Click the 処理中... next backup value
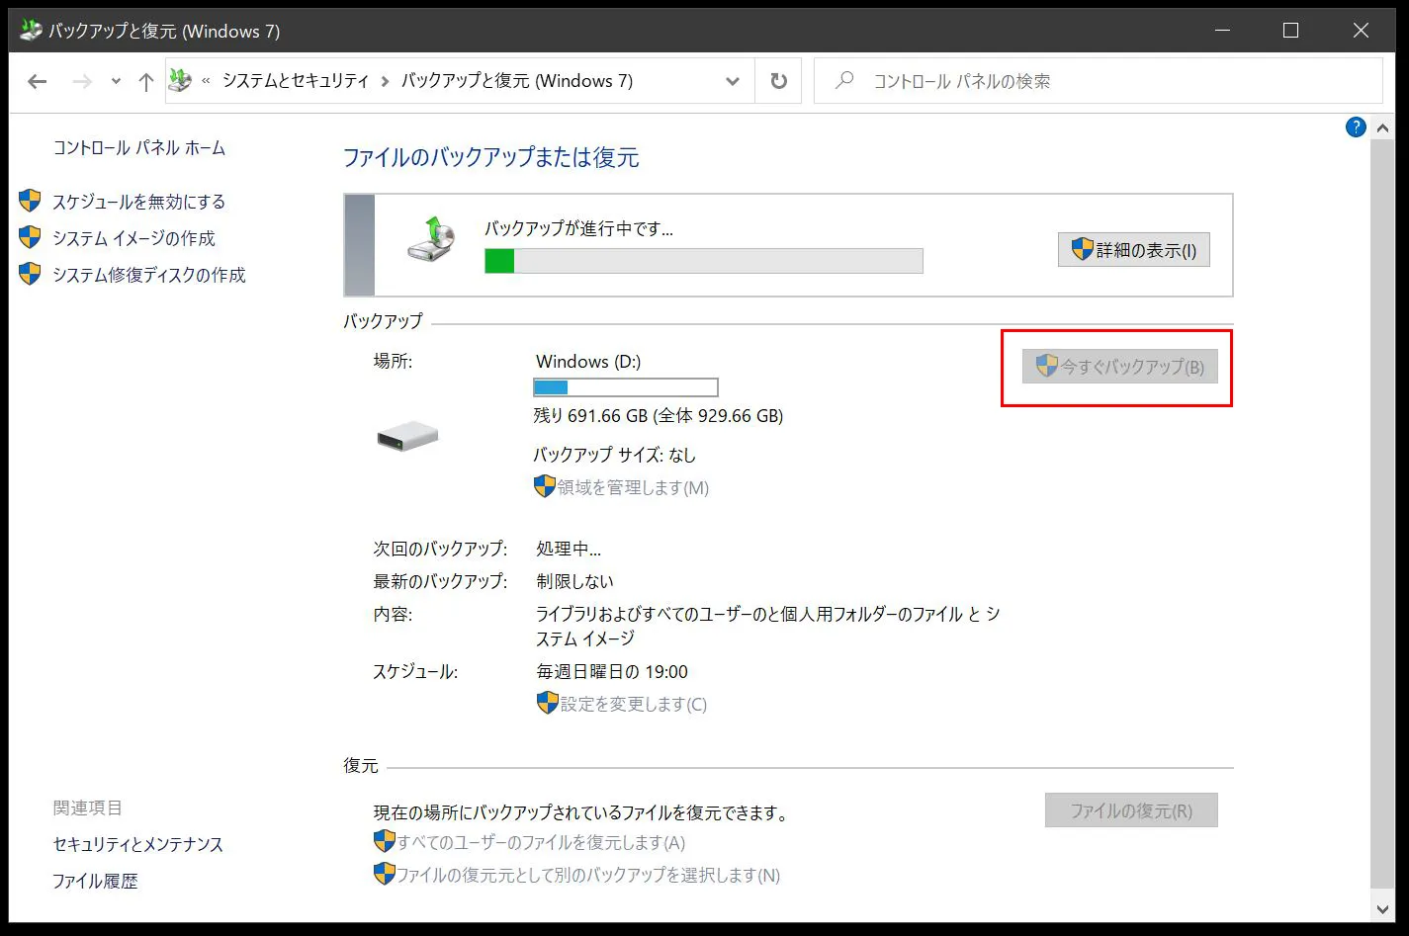1409x936 pixels. click(x=569, y=549)
